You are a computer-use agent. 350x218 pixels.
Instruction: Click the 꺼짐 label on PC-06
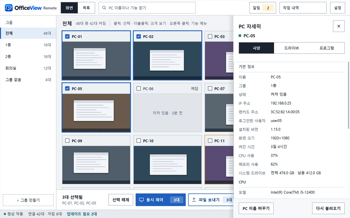195,89
